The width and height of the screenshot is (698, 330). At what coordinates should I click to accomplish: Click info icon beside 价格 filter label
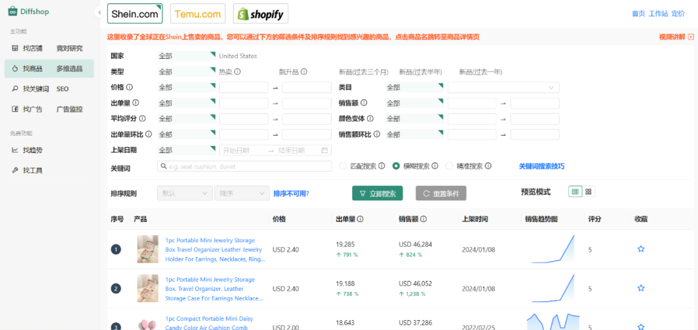[x=129, y=87]
